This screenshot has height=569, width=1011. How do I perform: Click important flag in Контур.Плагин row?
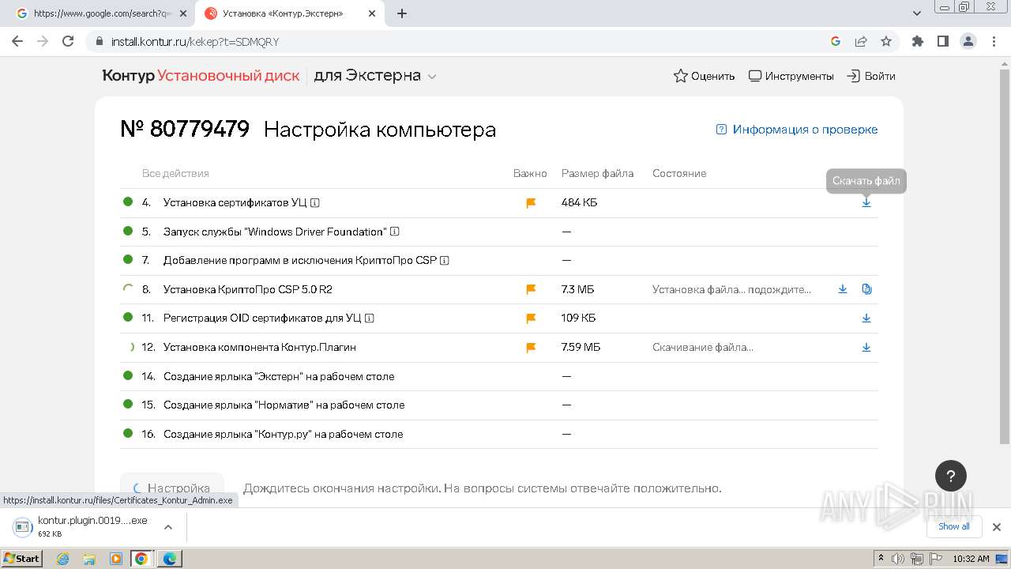(531, 347)
